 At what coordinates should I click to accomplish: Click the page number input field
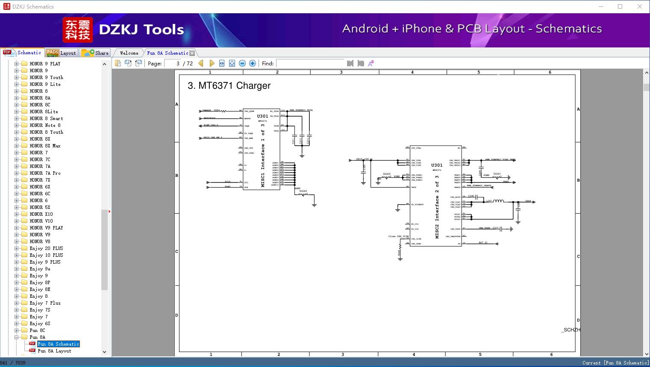click(x=172, y=63)
